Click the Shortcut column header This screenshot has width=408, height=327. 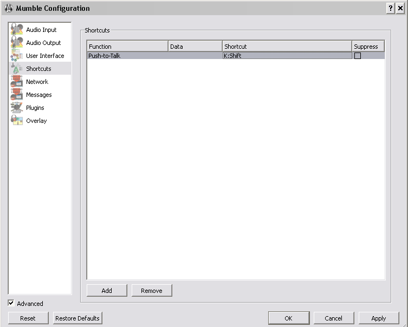pos(287,46)
